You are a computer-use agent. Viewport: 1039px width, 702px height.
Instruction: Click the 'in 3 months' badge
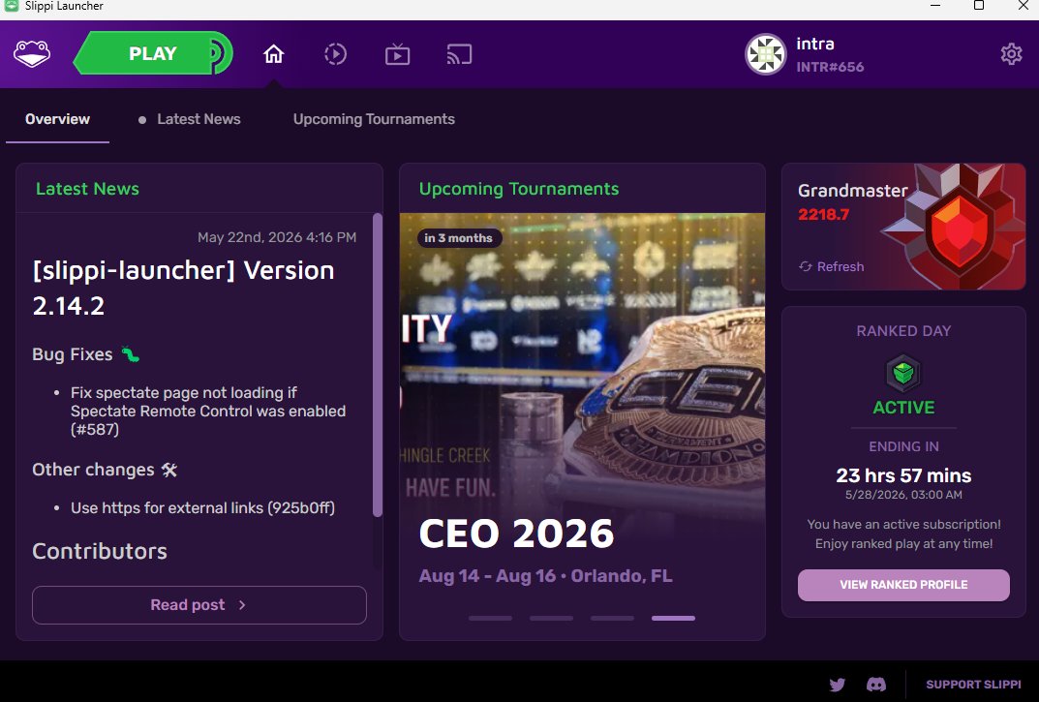[459, 238]
